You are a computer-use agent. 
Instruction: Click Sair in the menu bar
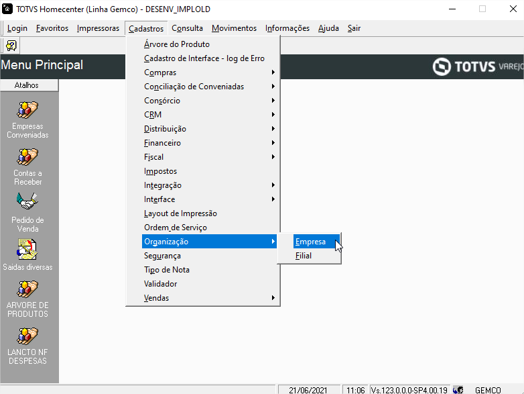354,28
